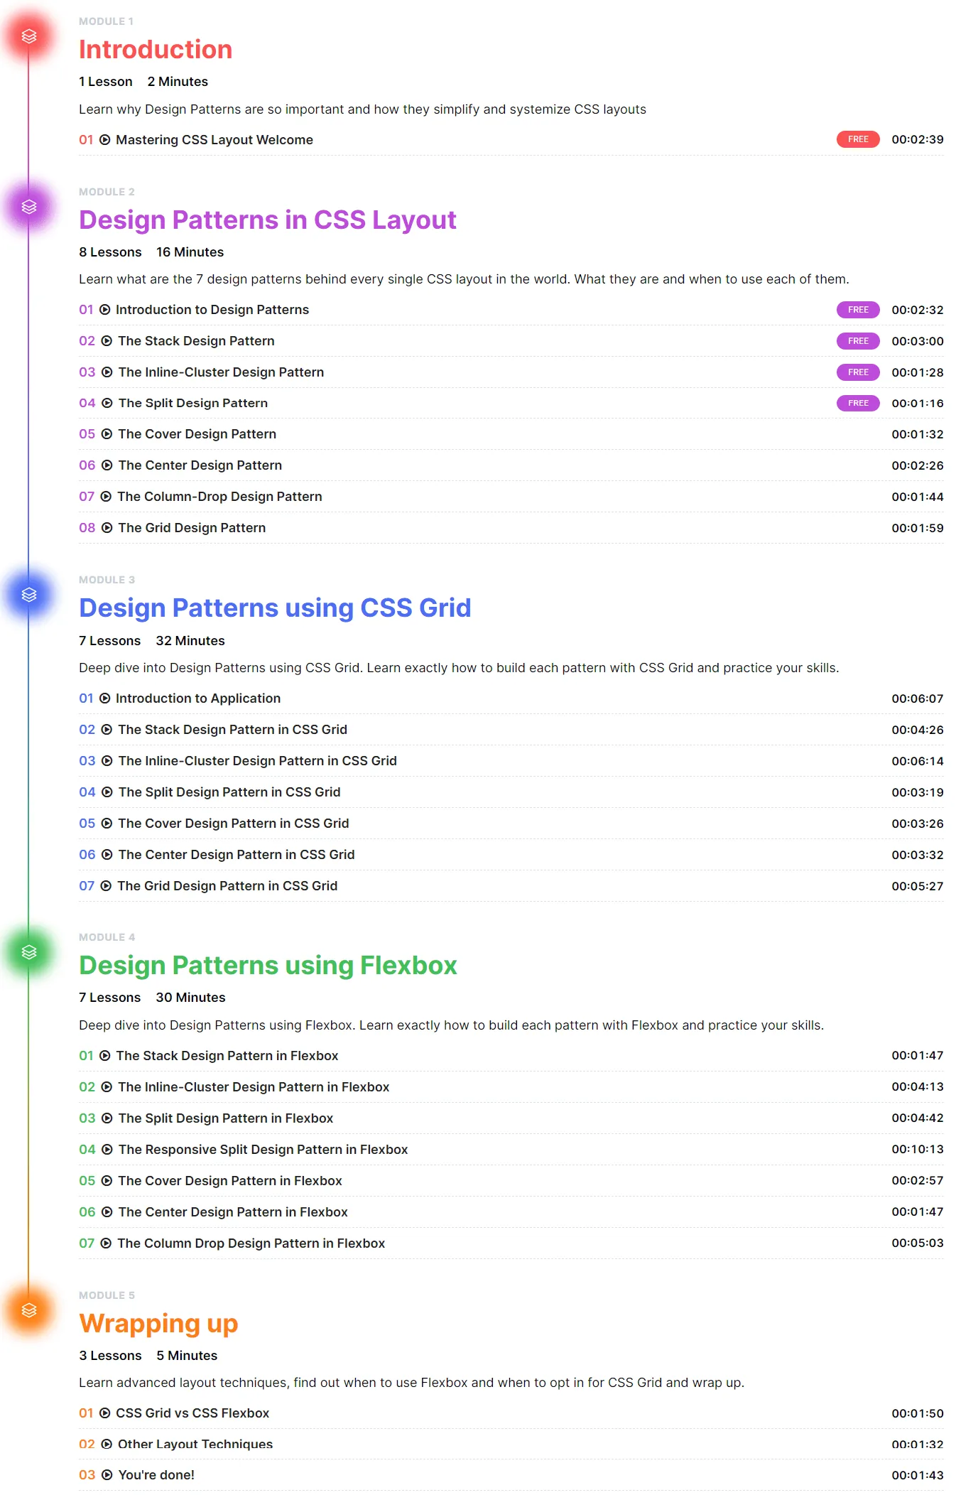Image resolution: width=956 pixels, height=1495 pixels.
Task: Click FREE badge on The Stack Design Pattern
Action: [858, 341]
